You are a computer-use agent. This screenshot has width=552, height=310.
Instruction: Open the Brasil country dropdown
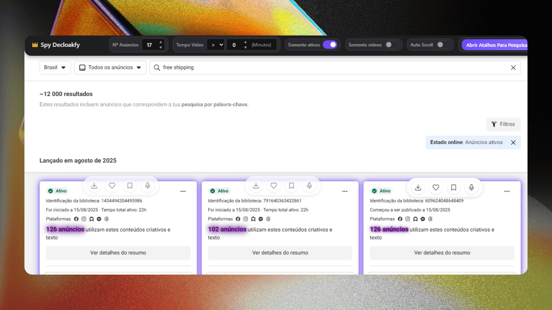click(x=55, y=67)
